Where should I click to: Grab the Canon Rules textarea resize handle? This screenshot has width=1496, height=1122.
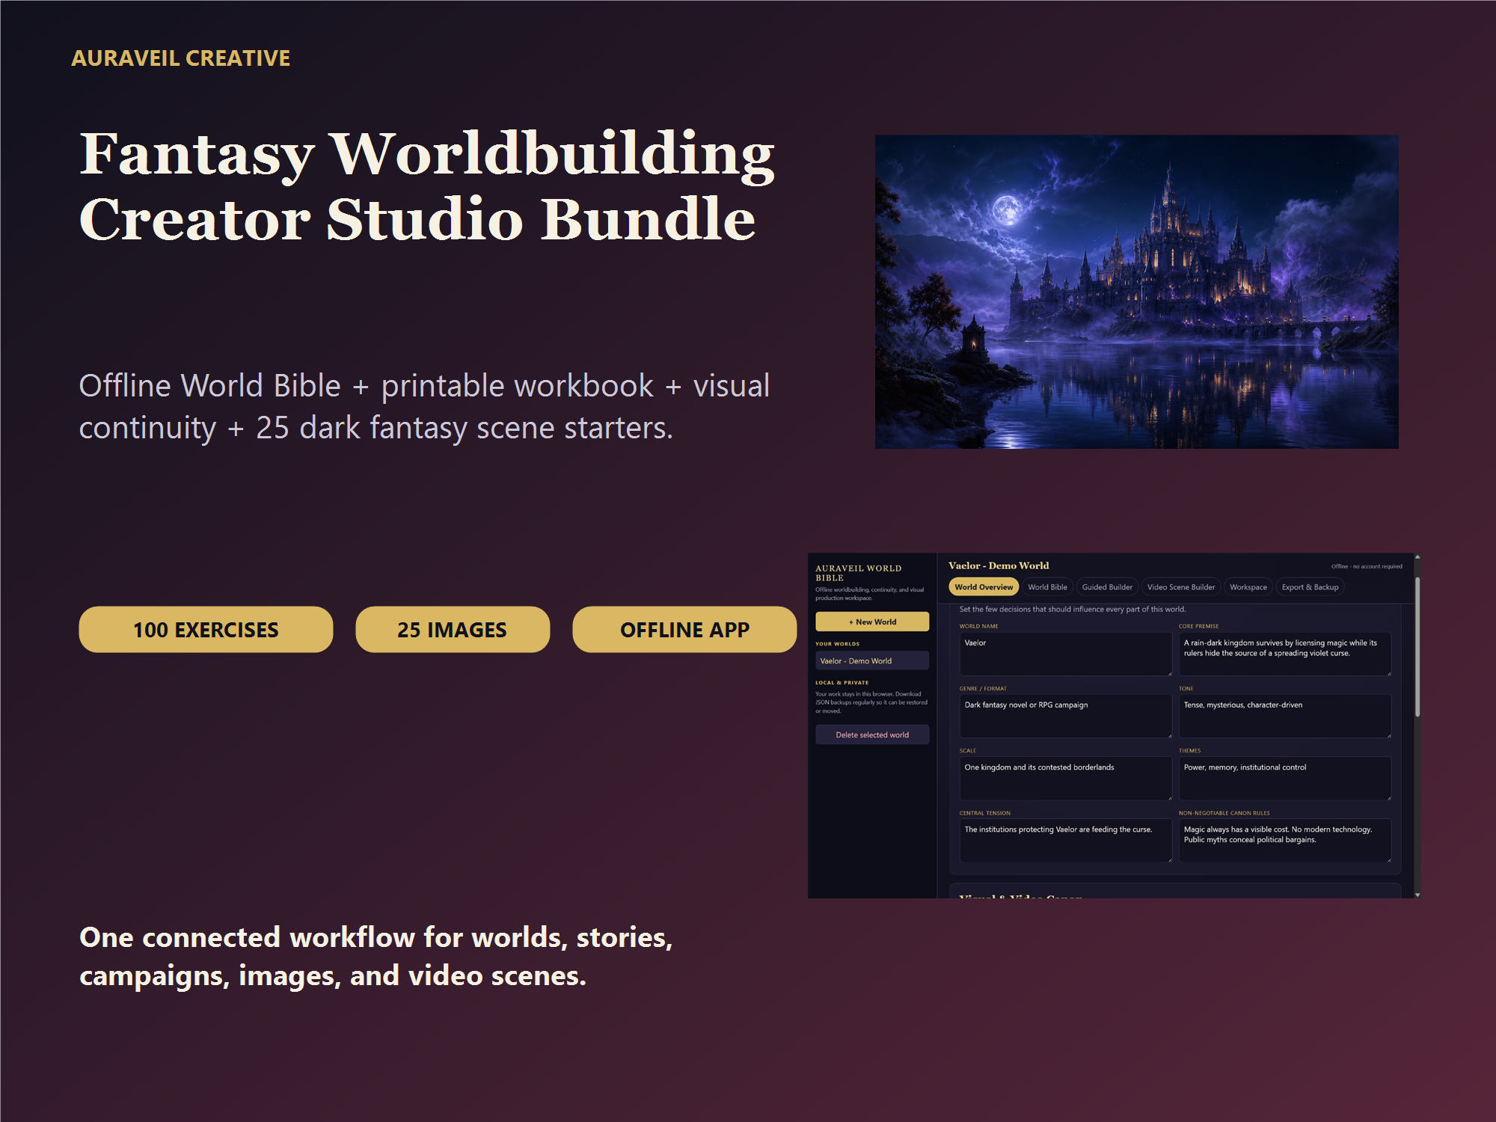(x=1388, y=859)
